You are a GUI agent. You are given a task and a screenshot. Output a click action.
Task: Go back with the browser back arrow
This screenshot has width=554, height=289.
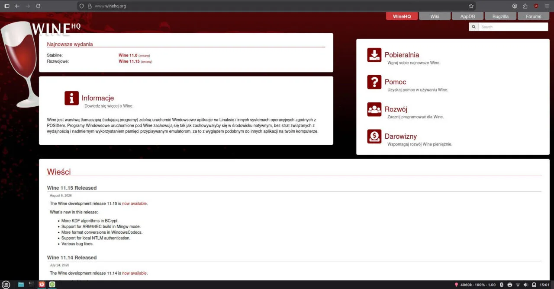17,6
